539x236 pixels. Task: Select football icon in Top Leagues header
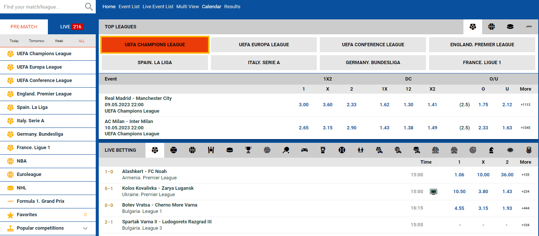473,26
